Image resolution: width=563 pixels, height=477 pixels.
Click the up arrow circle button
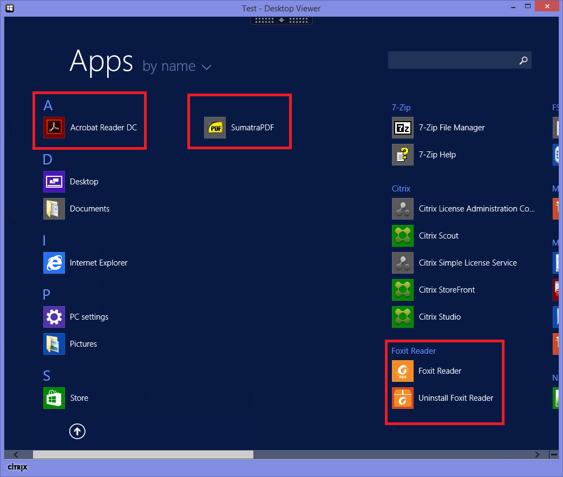(77, 432)
